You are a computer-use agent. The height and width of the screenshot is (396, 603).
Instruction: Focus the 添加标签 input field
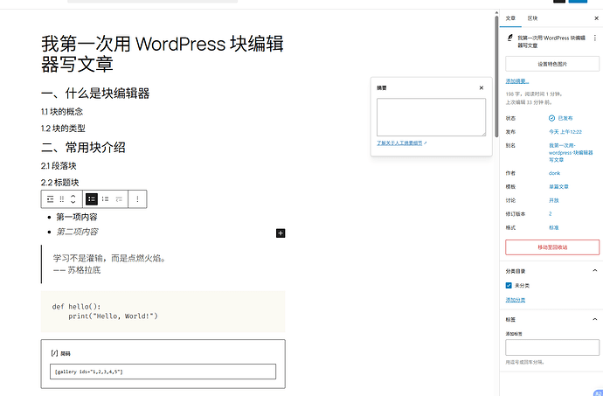[552, 347]
